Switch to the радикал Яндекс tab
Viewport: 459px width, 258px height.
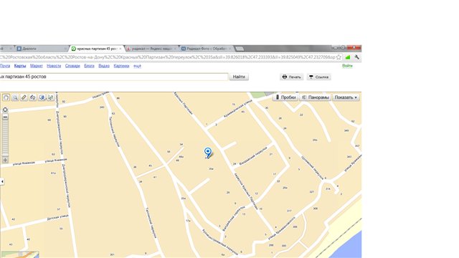151,49
